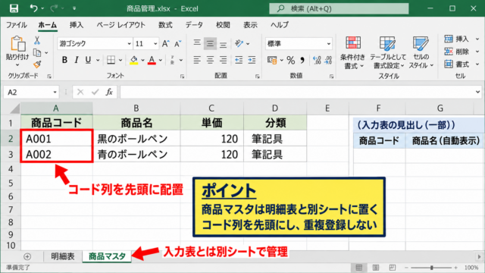
Task: Center text horizontally
Action: [x=210, y=60]
